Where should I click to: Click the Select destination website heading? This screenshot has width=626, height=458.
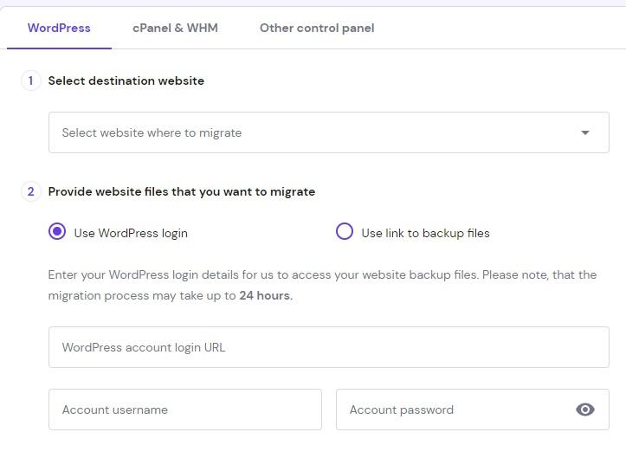pyautogui.click(x=126, y=81)
